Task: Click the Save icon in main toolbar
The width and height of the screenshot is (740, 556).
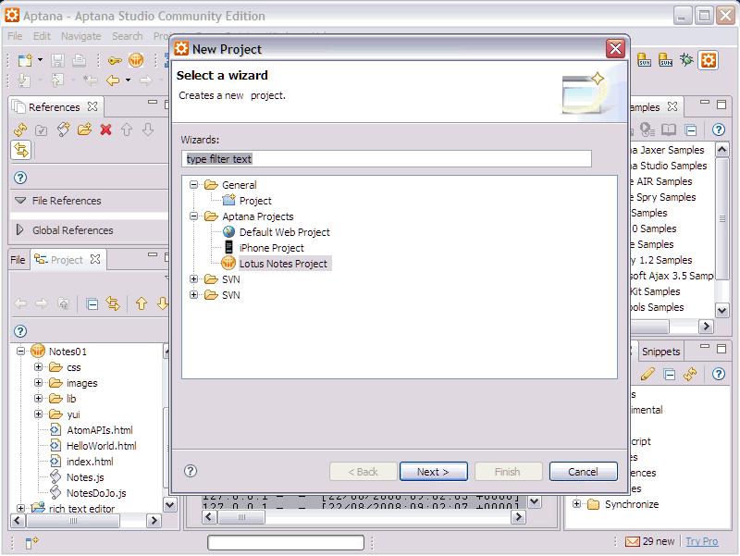Action: [57, 60]
